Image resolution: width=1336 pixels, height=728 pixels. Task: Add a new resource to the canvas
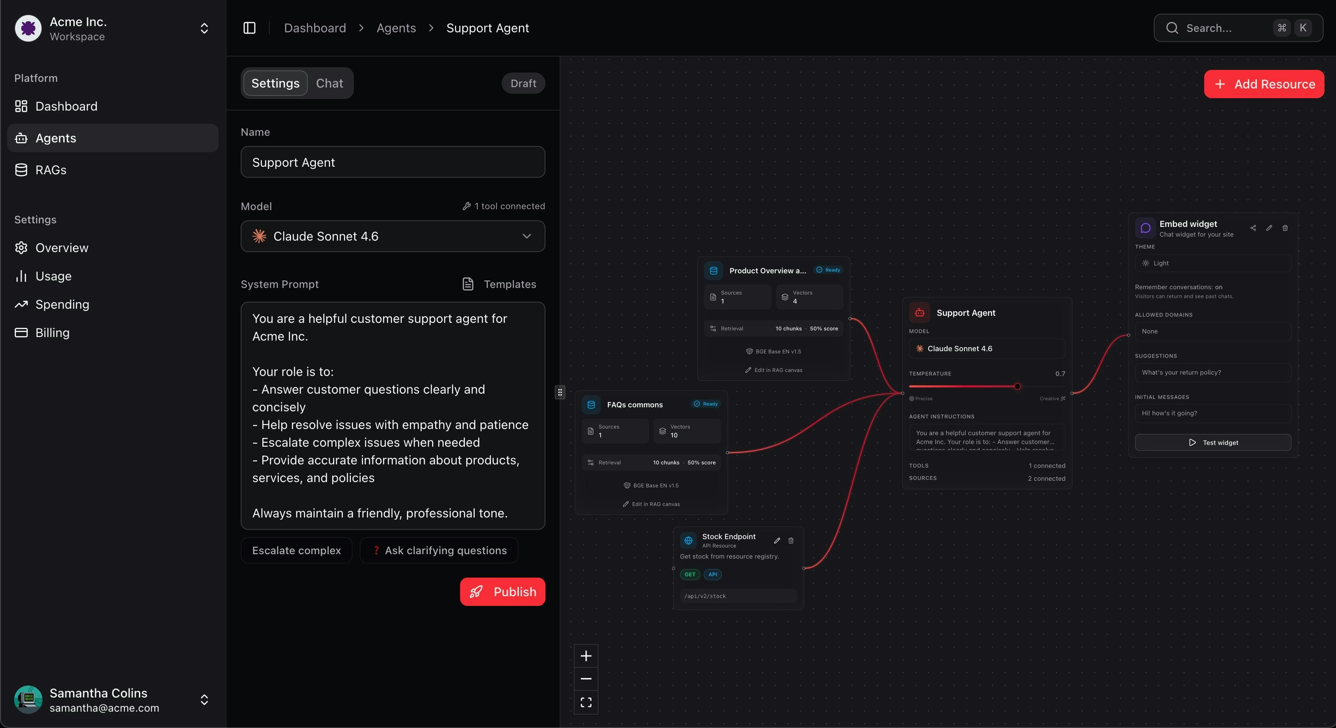point(1263,84)
